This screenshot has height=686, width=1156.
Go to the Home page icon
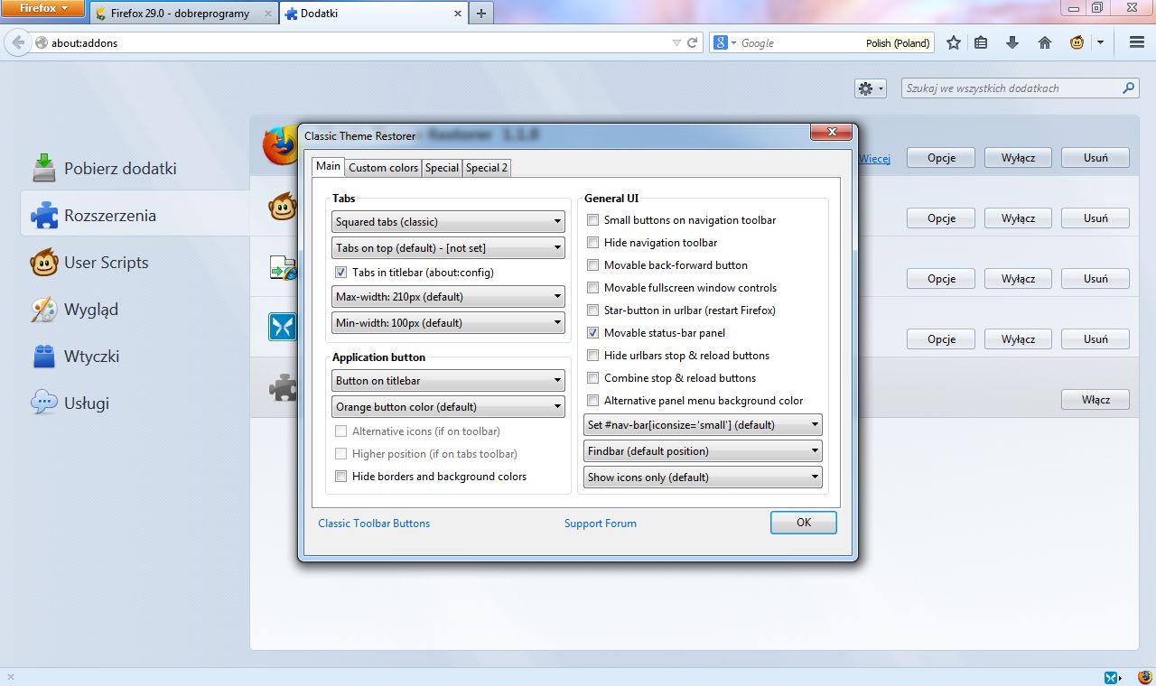(x=1045, y=42)
